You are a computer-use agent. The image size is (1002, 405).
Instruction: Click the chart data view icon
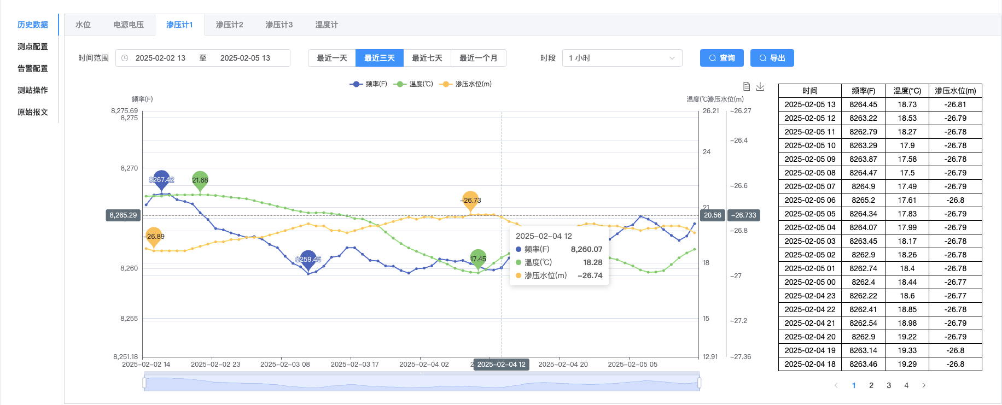[x=747, y=86]
